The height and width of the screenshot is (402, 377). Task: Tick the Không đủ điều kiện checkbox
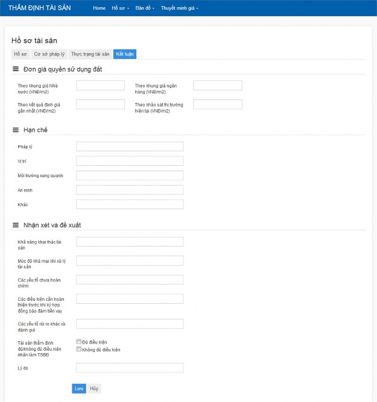pos(79,349)
